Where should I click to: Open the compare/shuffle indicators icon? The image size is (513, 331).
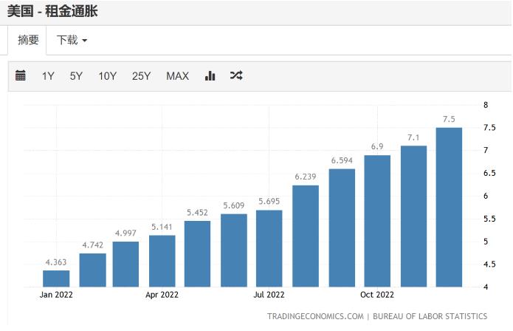click(x=236, y=75)
